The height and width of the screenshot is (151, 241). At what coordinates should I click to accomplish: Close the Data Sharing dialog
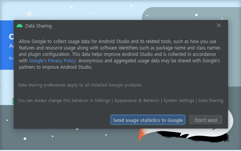pyautogui.click(x=219, y=25)
